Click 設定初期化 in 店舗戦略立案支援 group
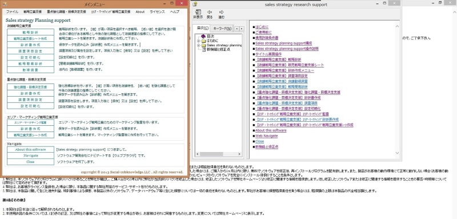The height and width of the screenshot is (219, 457). click(x=31, y=57)
